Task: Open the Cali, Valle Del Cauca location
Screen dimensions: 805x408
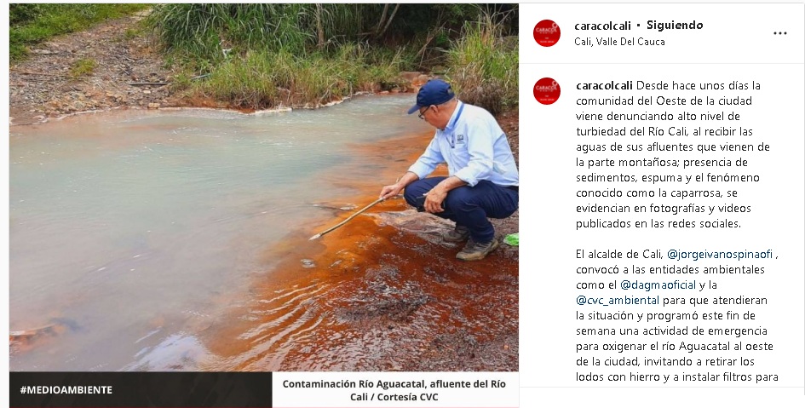Action: pyautogui.click(x=619, y=42)
